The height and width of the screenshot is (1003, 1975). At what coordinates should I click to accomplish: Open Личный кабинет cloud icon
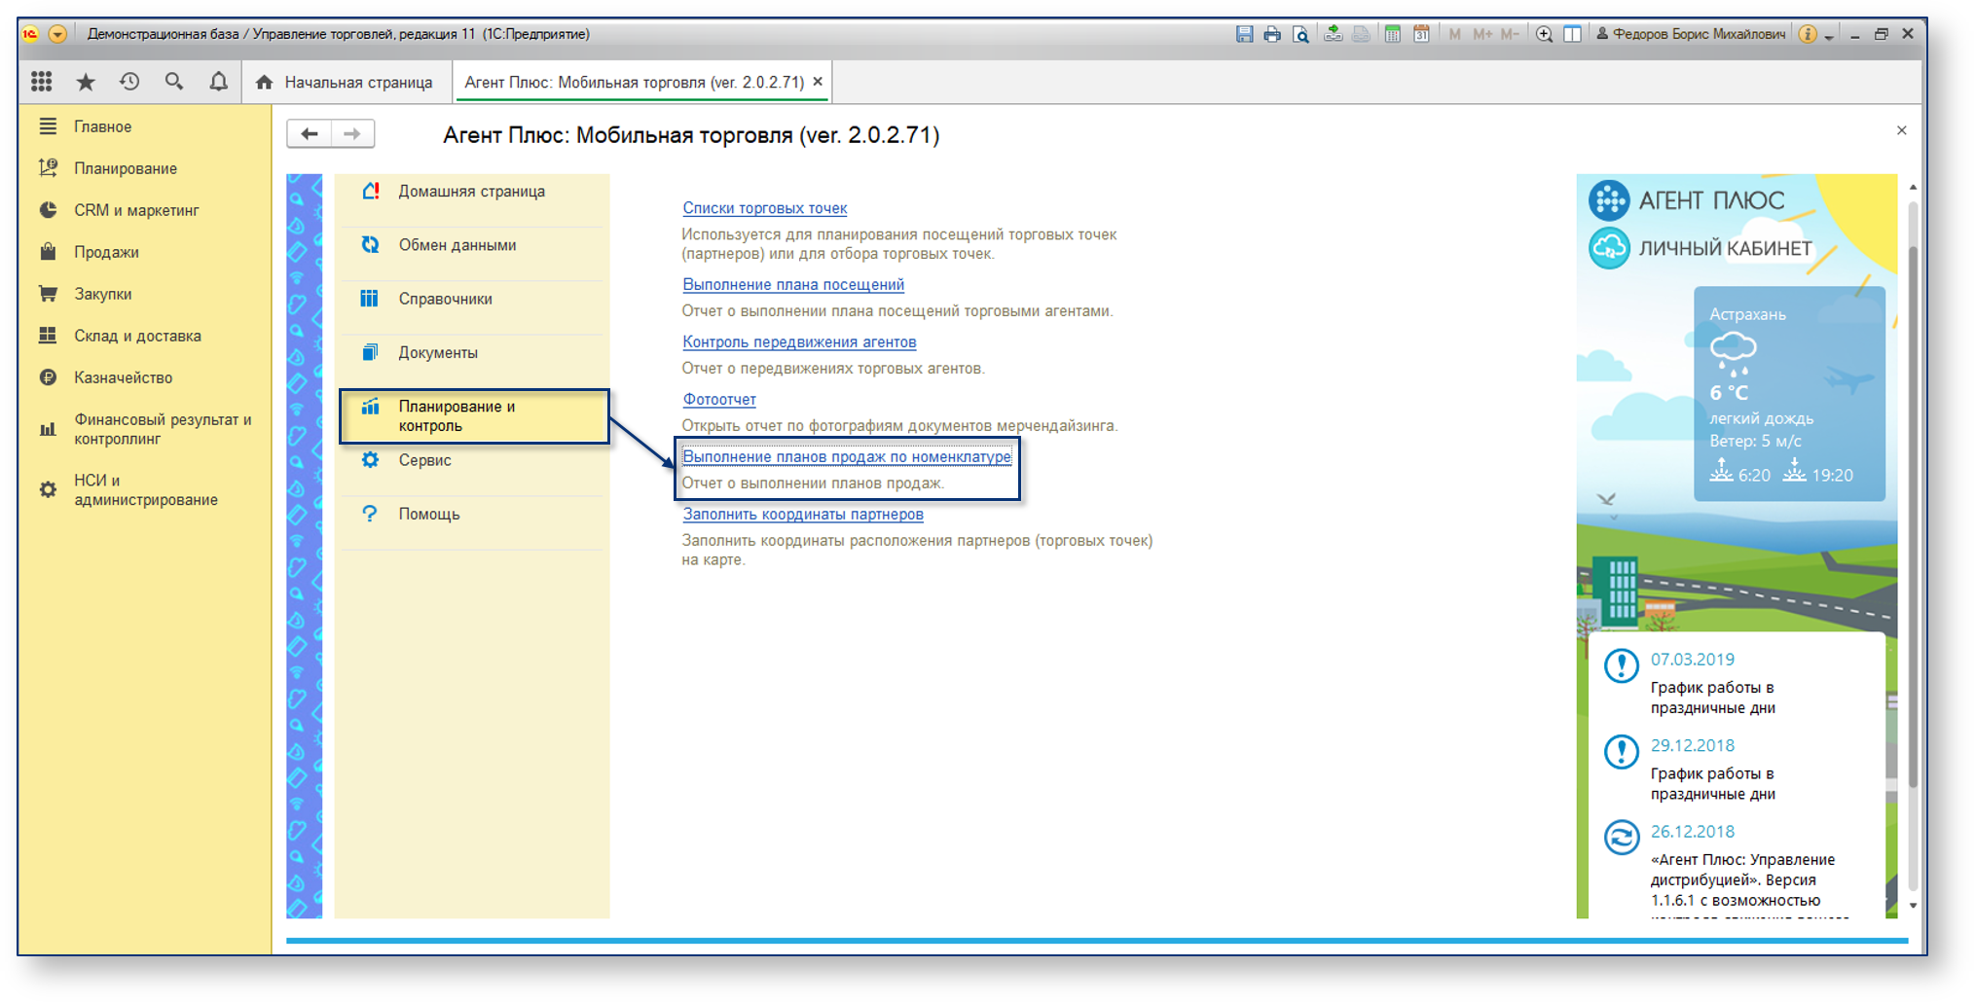click(1608, 248)
